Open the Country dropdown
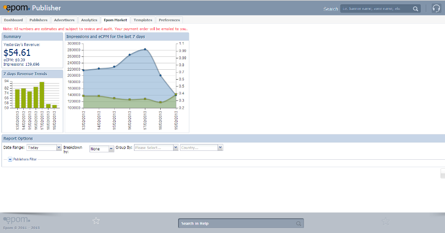 [202, 147]
